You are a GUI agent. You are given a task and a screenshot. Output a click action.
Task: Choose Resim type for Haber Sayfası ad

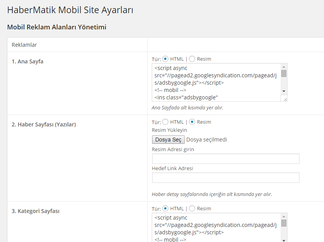click(x=192, y=122)
